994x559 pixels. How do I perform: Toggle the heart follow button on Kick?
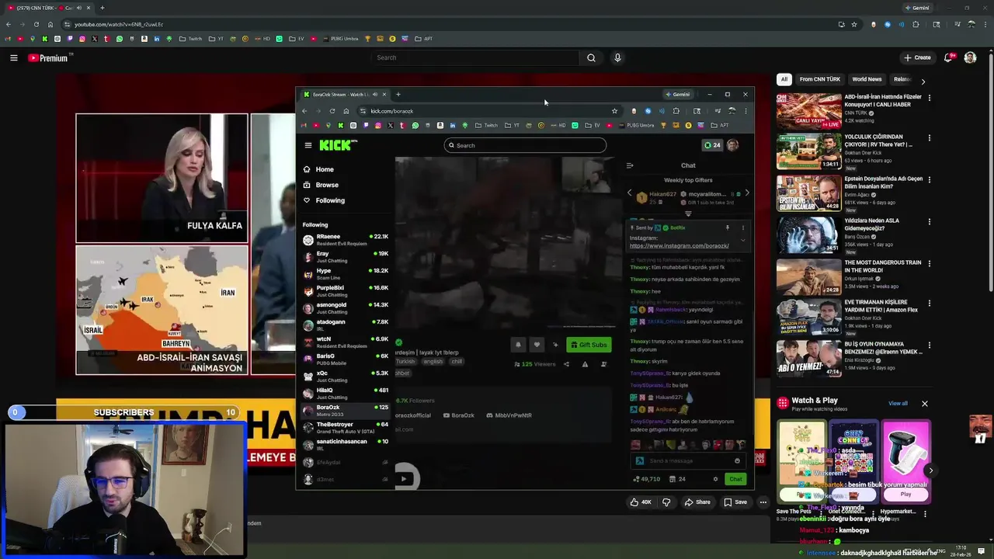pyautogui.click(x=537, y=345)
